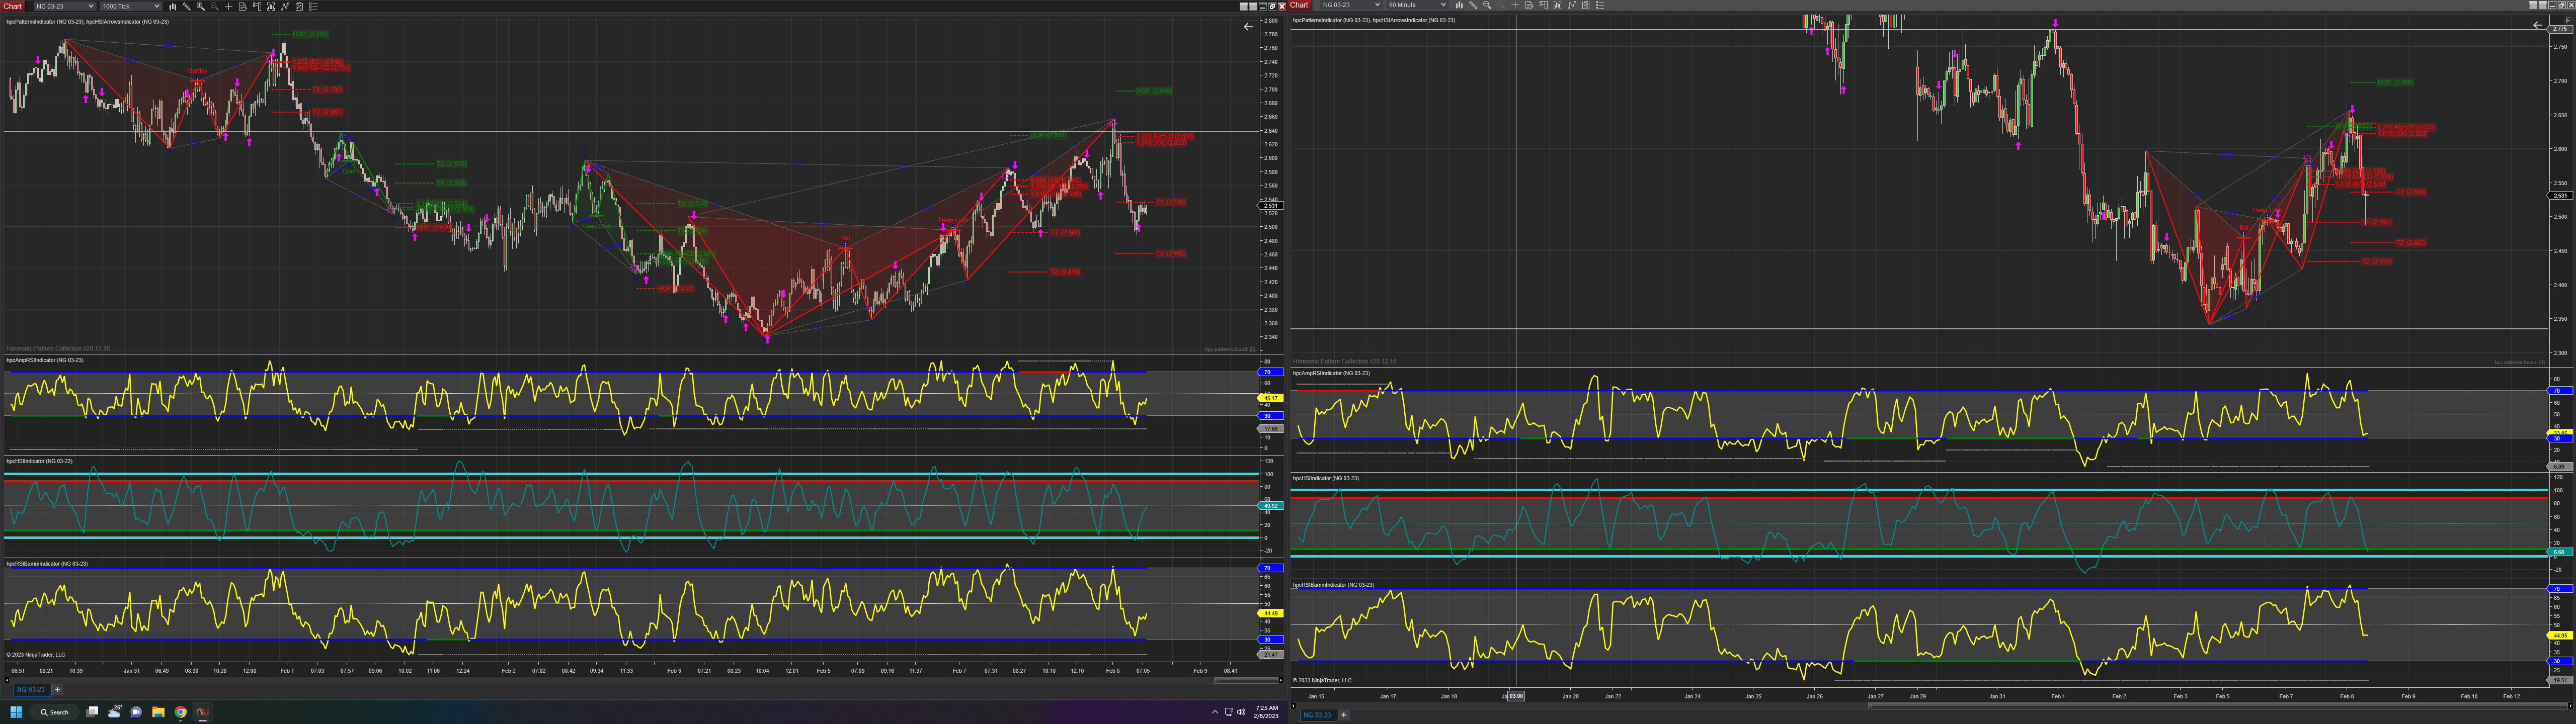Open the Chart Trader icon in the right chart
The height and width of the screenshot is (724, 2576).
[x=1544, y=5]
